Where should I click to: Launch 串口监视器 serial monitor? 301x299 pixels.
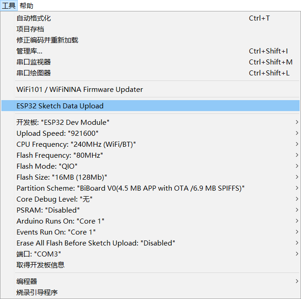[x=150, y=62]
